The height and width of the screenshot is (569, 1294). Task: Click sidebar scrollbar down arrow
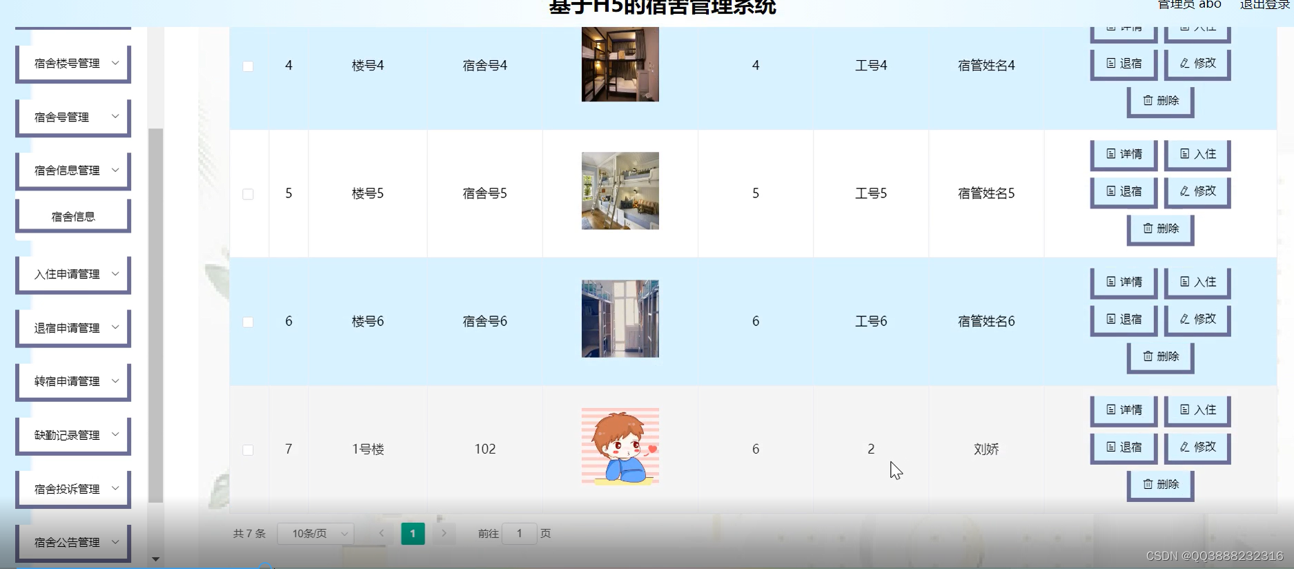coord(156,559)
